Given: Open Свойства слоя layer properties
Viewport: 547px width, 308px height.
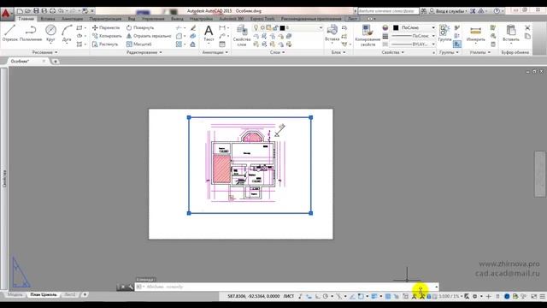Looking at the screenshot, I should pyautogui.click(x=242, y=36).
